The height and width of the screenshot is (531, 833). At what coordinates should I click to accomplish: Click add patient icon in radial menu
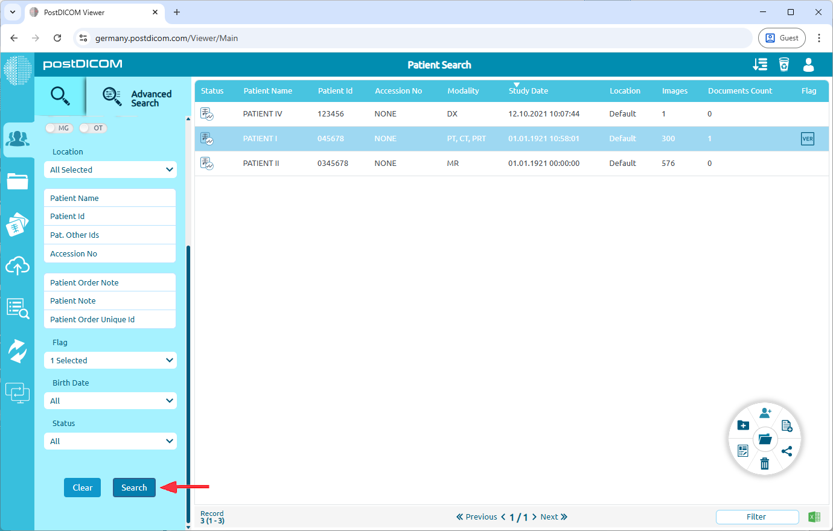coord(765,413)
